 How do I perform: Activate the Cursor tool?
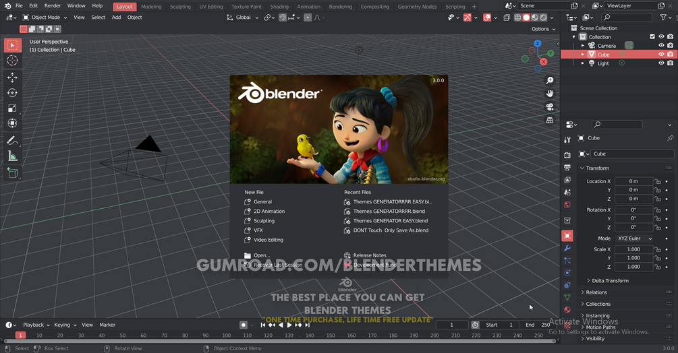[12, 61]
